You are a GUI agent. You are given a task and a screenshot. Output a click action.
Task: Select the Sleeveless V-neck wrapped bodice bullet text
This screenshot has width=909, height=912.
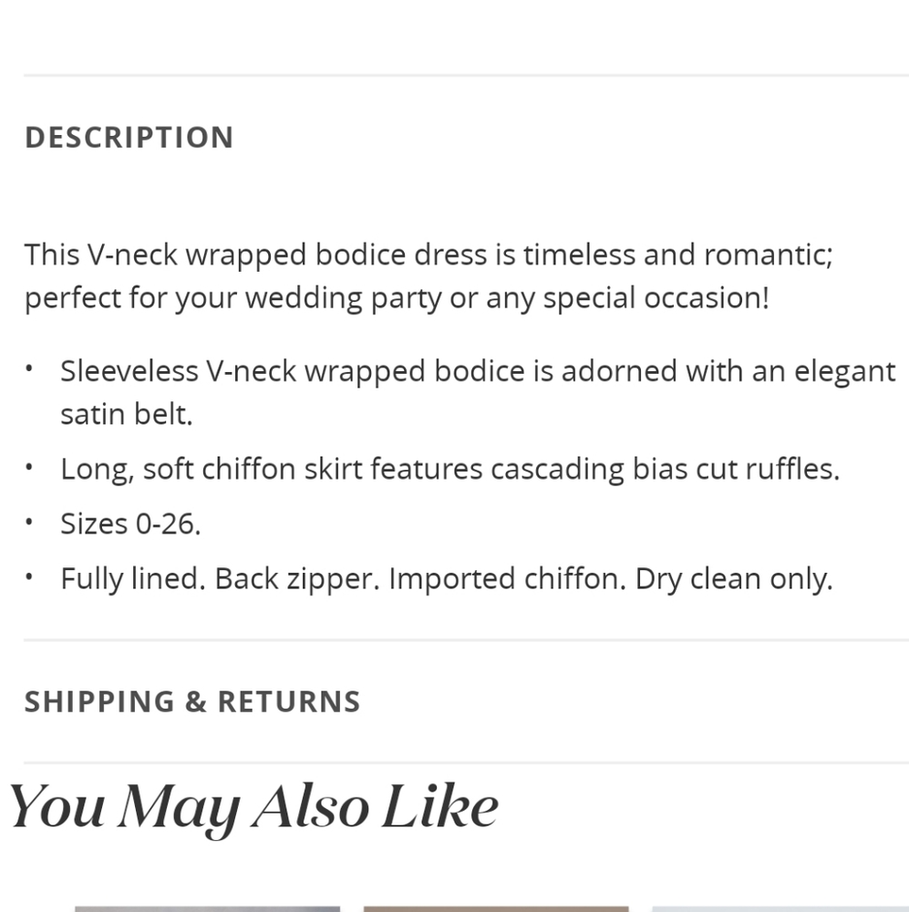pos(478,371)
